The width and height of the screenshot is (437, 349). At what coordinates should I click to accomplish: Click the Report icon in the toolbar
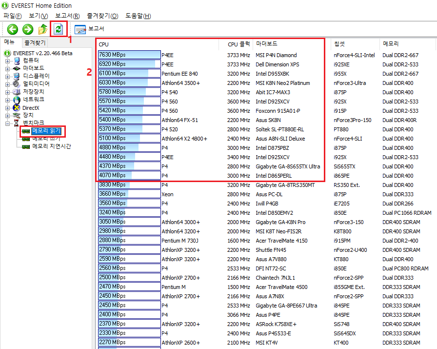coord(80,29)
